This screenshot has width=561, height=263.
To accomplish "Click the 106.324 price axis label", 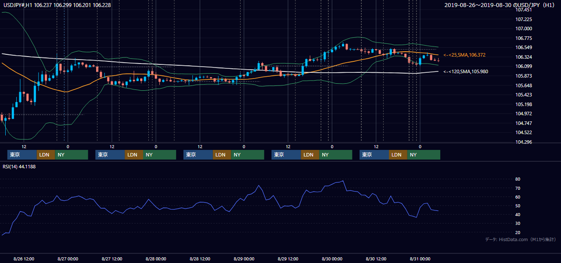I will click(x=524, y=57).
